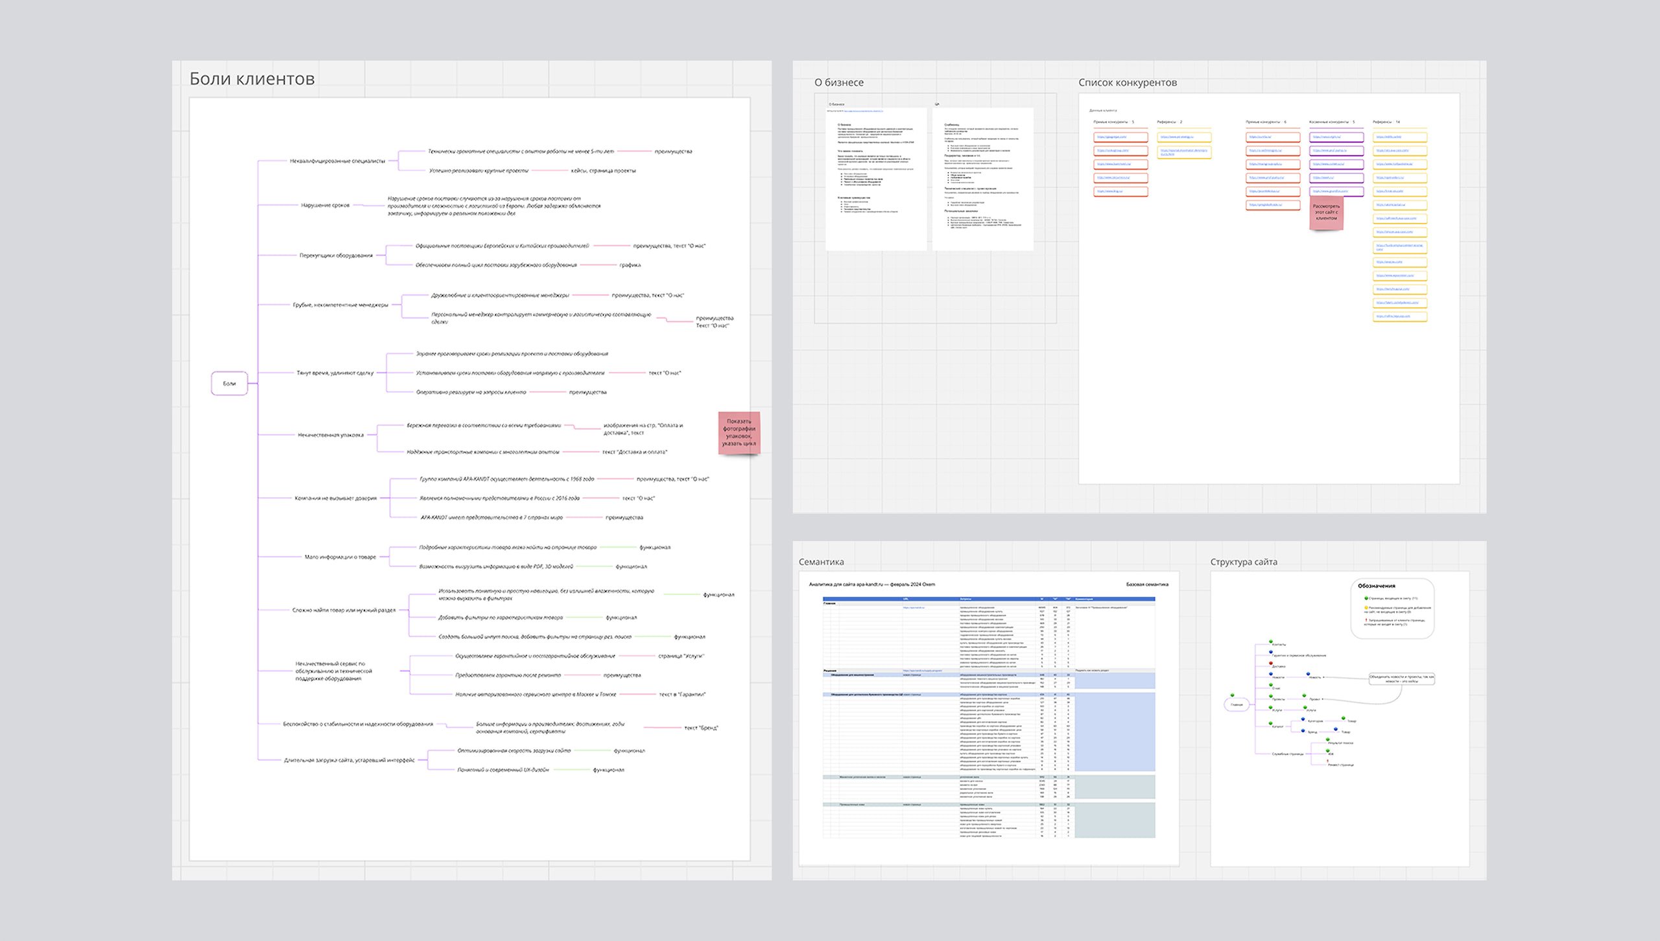Screen dimensions: 1660x941
Task: Click the green dot in Обозначения legend
Action: pyautogui.click(x=1366, y=598)
